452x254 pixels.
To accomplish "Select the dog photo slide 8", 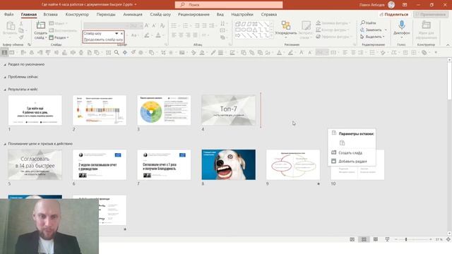I will [229, 164].
